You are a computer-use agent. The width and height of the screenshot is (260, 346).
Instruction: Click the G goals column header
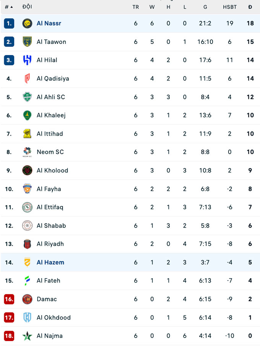point(205,7)
